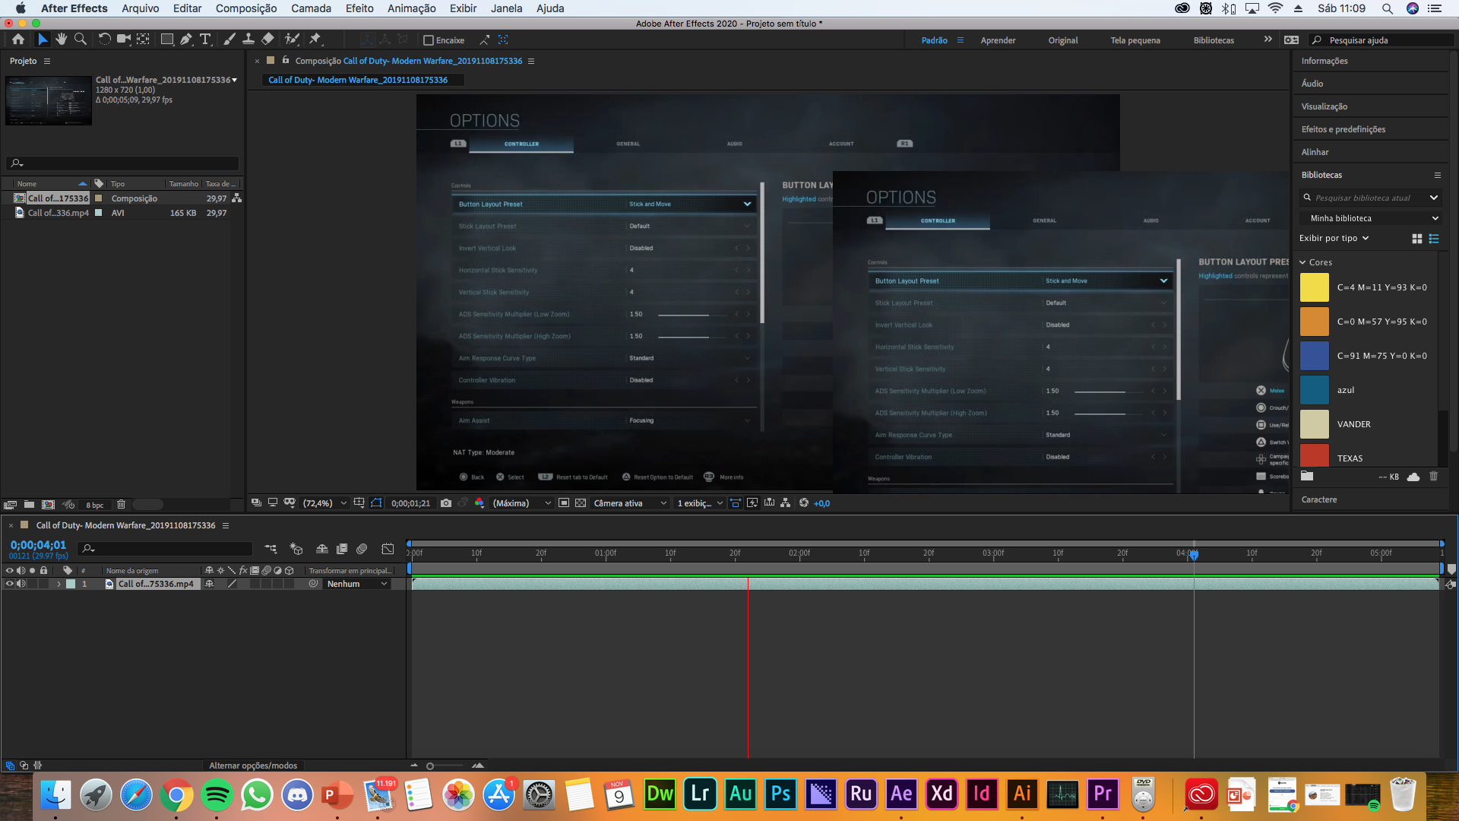This screenshot has height=821, width=1459.
Task: Select the Clone Stamp tool
Action: pos(249,40)
